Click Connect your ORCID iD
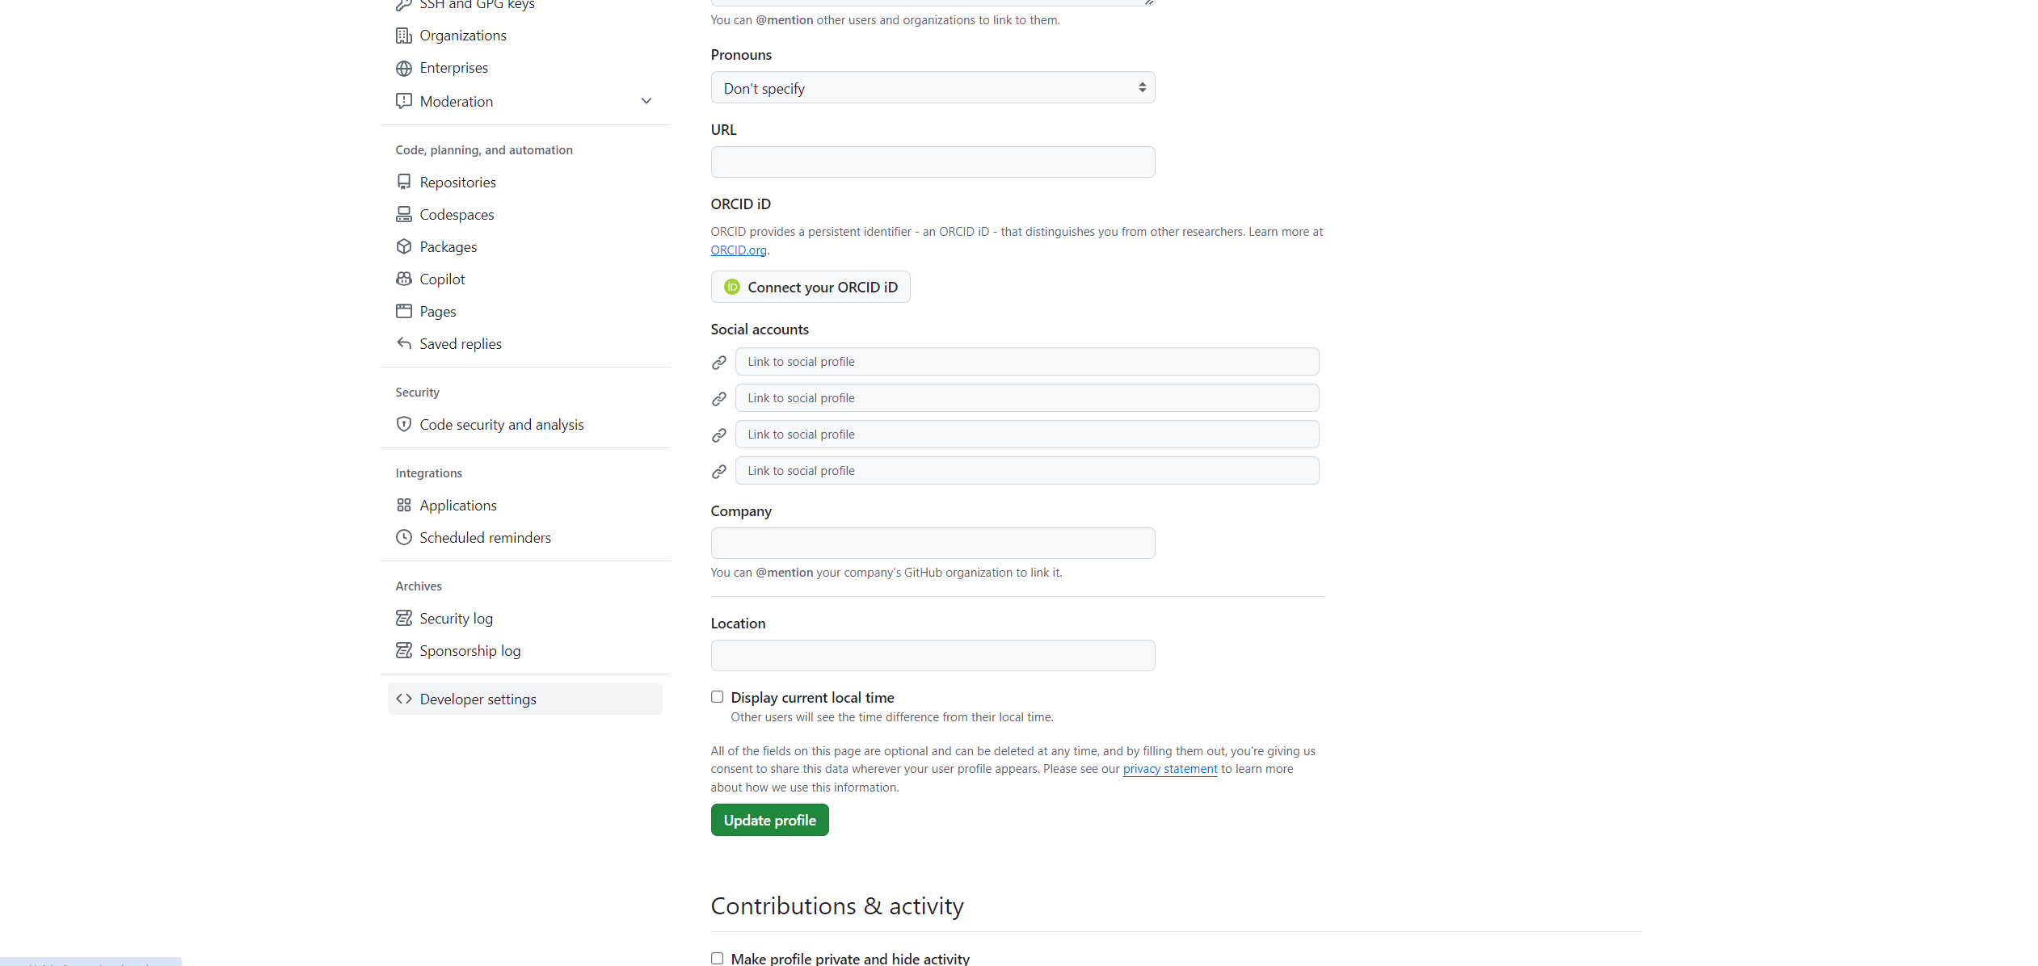This screenshot has width=2038, height=966. pyautogui.click(x=811, y=287)
